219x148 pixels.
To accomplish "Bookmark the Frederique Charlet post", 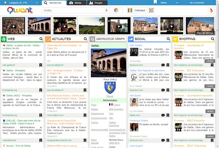I will click(x=168, y=140).
